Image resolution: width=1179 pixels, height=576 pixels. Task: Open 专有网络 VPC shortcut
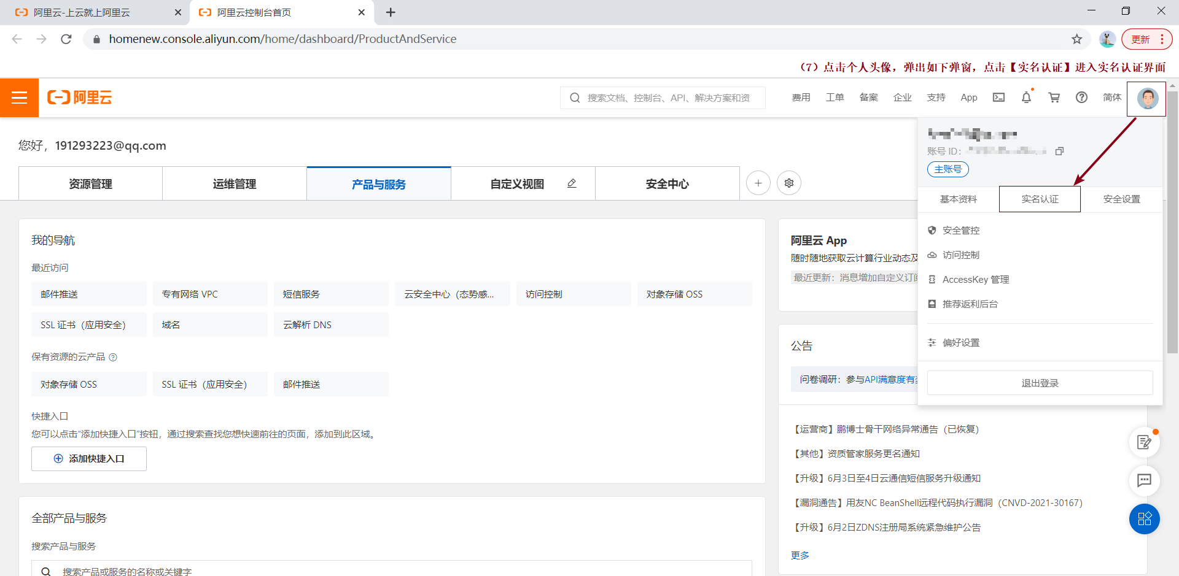point(210,294)
